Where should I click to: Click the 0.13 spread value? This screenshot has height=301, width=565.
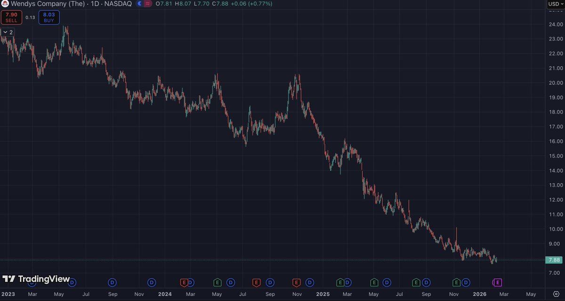pos(30,17)
